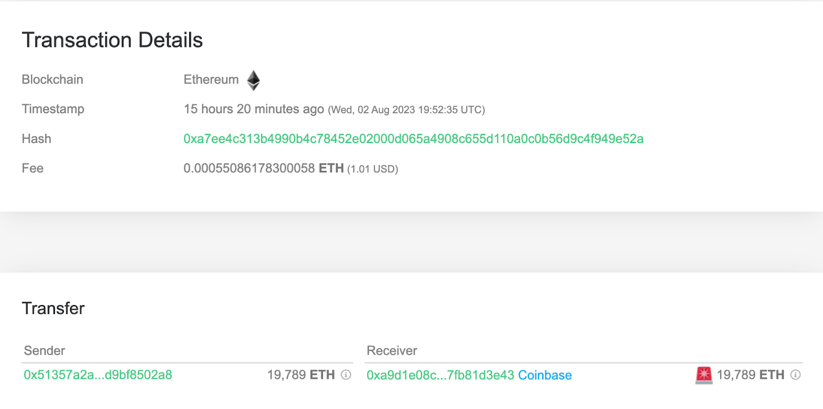Open the full transaction hash link
Screen dimensions: 823x409
click(x=413, y=139)
